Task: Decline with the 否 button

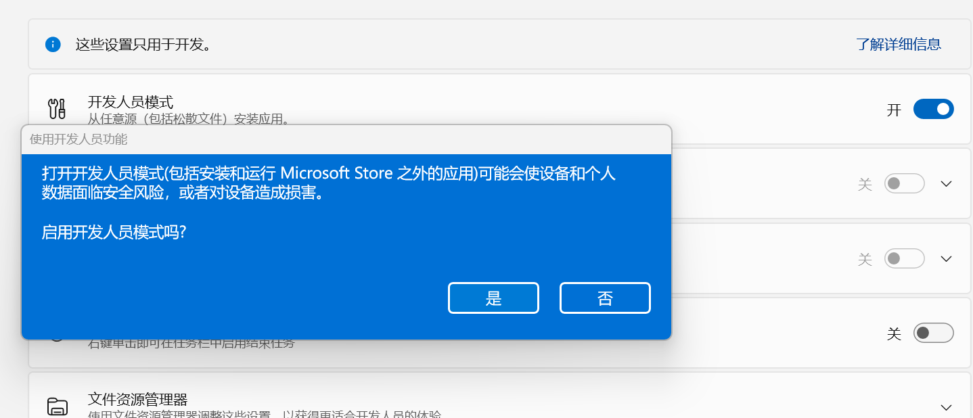Action: click(605, 298)
